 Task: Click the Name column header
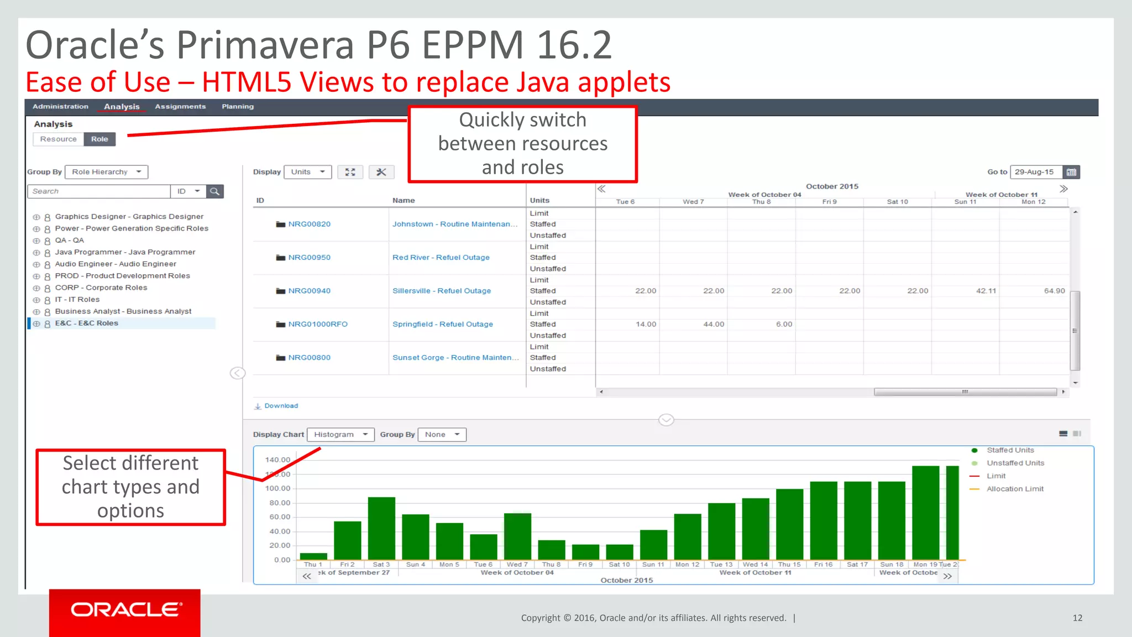(x=403, y=201)
